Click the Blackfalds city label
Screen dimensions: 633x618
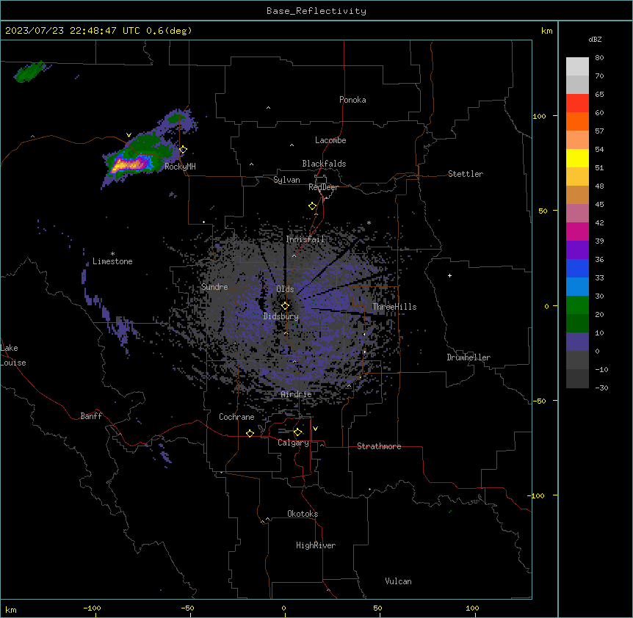(x=324, y=164)
